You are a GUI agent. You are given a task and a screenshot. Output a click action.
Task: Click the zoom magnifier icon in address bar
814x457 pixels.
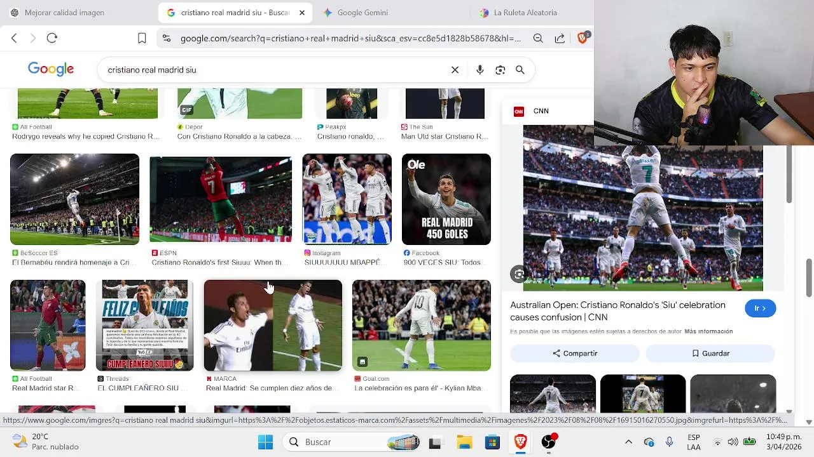538,38
